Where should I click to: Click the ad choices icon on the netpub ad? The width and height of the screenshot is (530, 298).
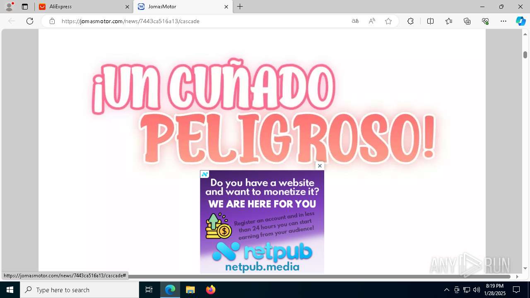click(x=205, y=174)
